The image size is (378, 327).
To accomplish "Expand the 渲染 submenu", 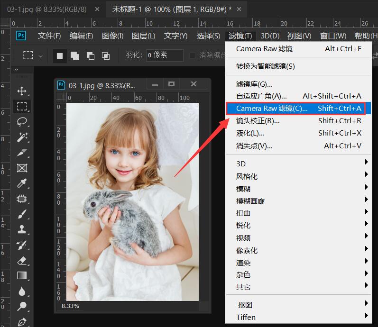I will pyautogui.click(x=298, y=263).
